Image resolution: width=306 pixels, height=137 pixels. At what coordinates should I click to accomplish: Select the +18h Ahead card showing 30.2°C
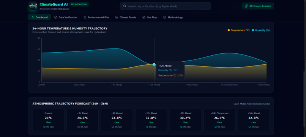[x=185, y=120]
